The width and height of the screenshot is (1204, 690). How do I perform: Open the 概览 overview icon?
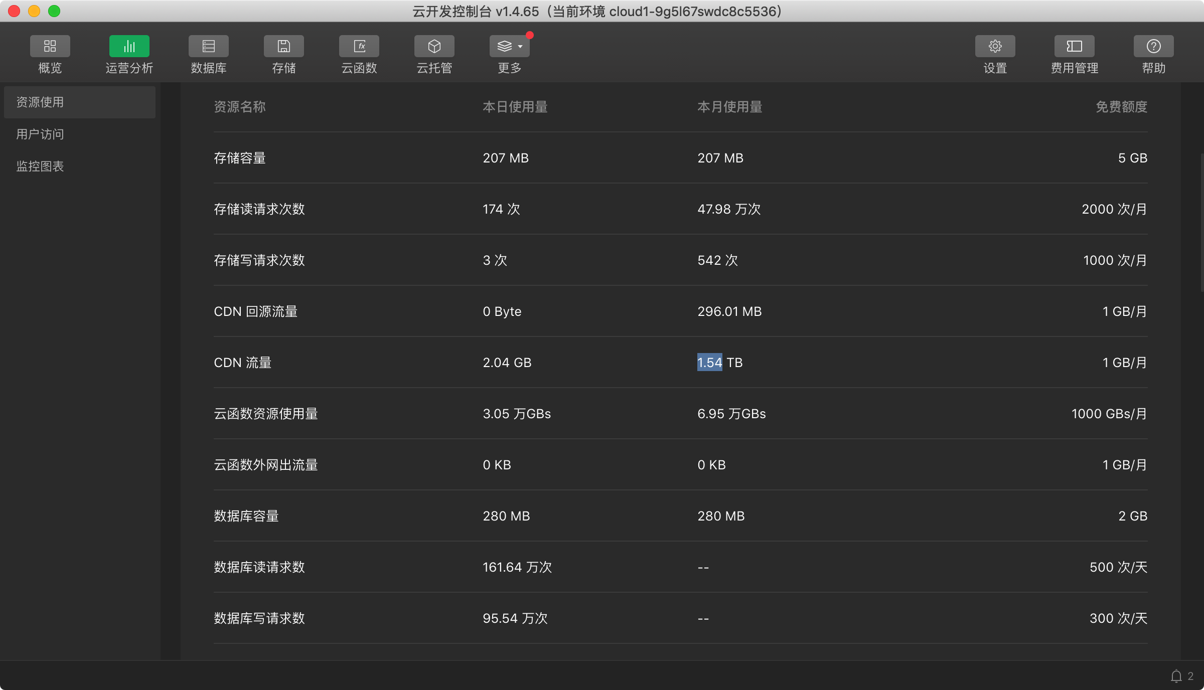[50, 47]
